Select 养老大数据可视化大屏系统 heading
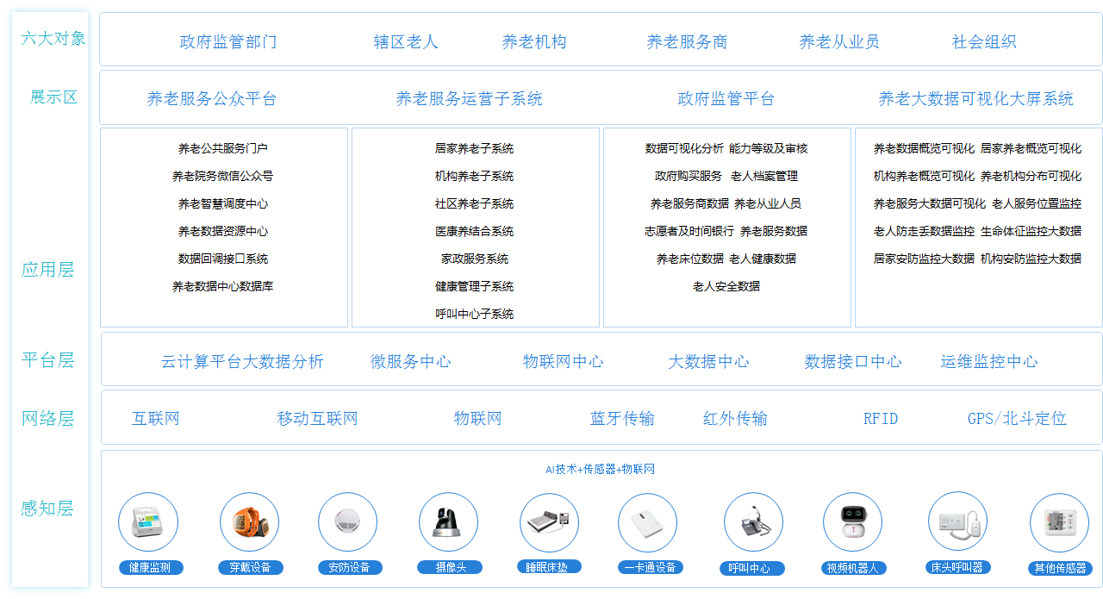This screenshot has height=599, width=1103. [x=975, y=99]
